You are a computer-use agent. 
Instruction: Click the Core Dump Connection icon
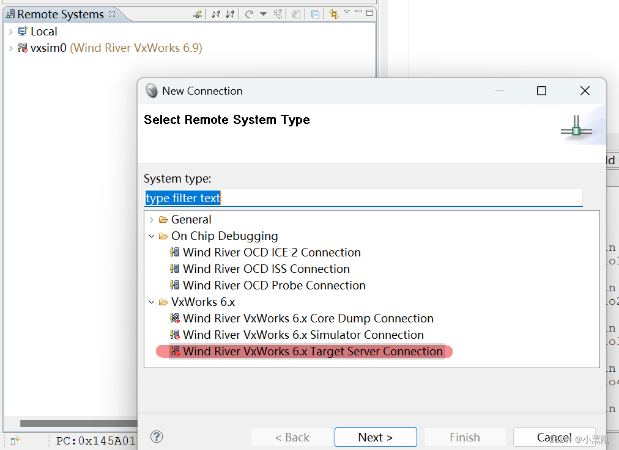[x=175, y=318]
